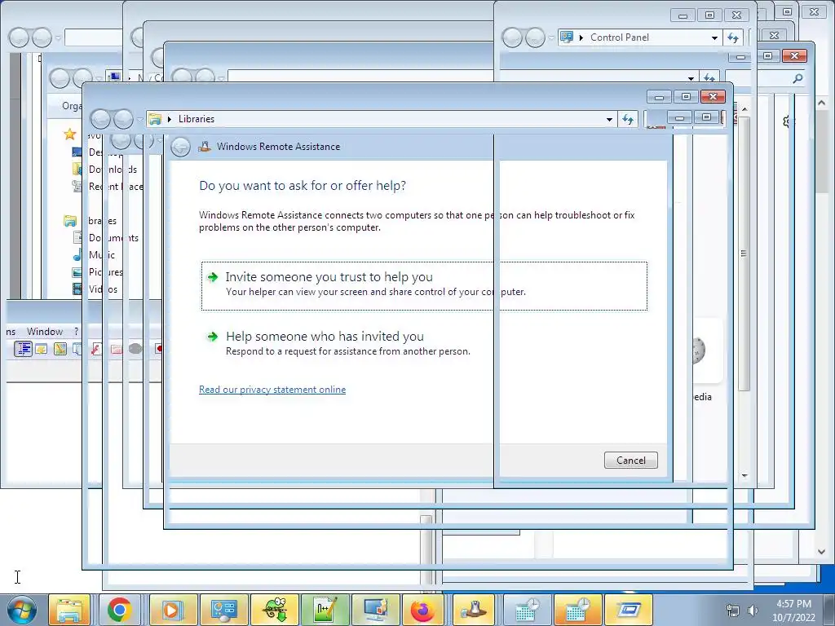The height and width of the screenshot is (626, 835).
Task: Click the settings gear icon at right
Action: pos(788,121)
